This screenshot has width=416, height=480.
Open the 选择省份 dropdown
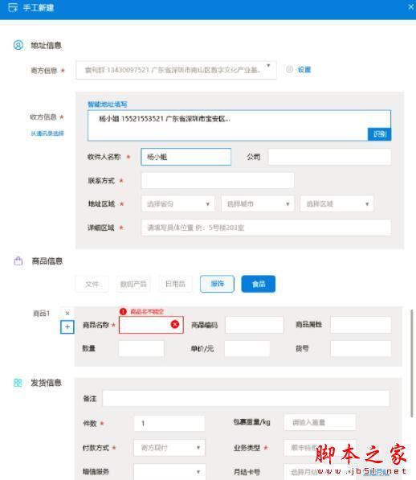click(x=178, y=204)
